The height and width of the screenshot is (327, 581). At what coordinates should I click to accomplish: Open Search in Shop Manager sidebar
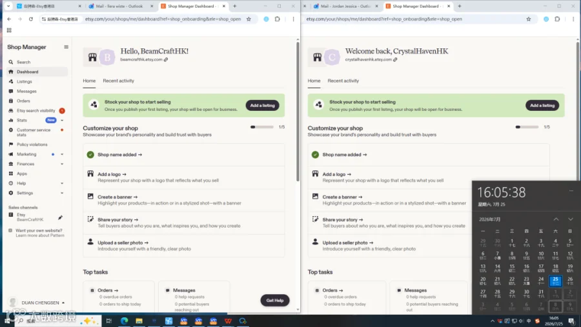point(23,62)
